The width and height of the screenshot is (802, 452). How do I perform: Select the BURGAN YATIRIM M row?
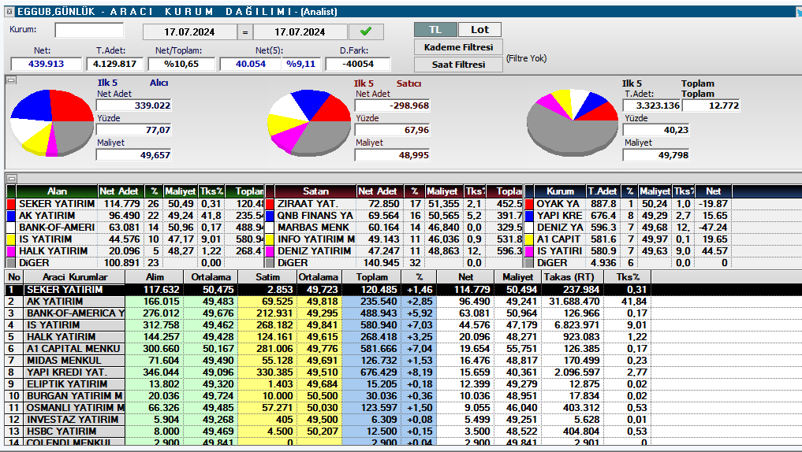click(327, 395)
